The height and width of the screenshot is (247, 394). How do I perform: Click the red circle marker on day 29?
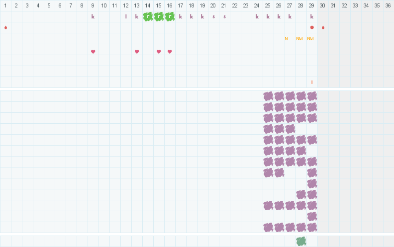click(312, 27)
